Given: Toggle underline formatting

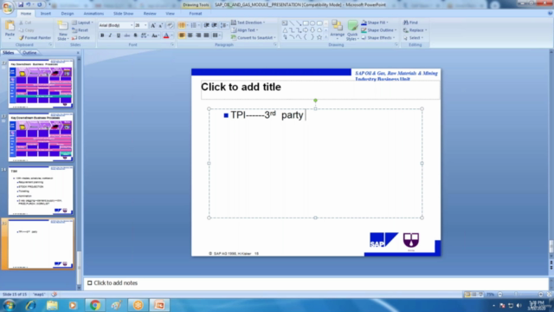Looking at the screenshot, I should (119, 36).
